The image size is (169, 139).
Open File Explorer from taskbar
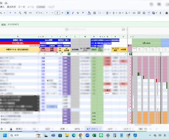point(67,135)
